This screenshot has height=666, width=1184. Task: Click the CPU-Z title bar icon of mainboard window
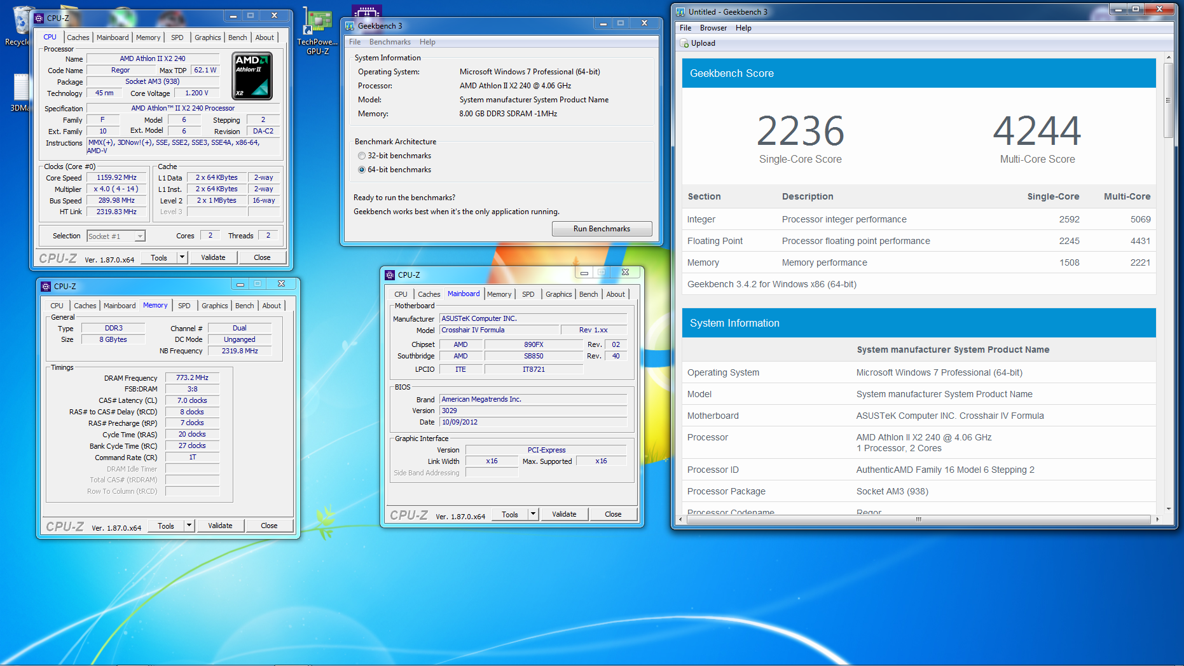pos(390,275)
